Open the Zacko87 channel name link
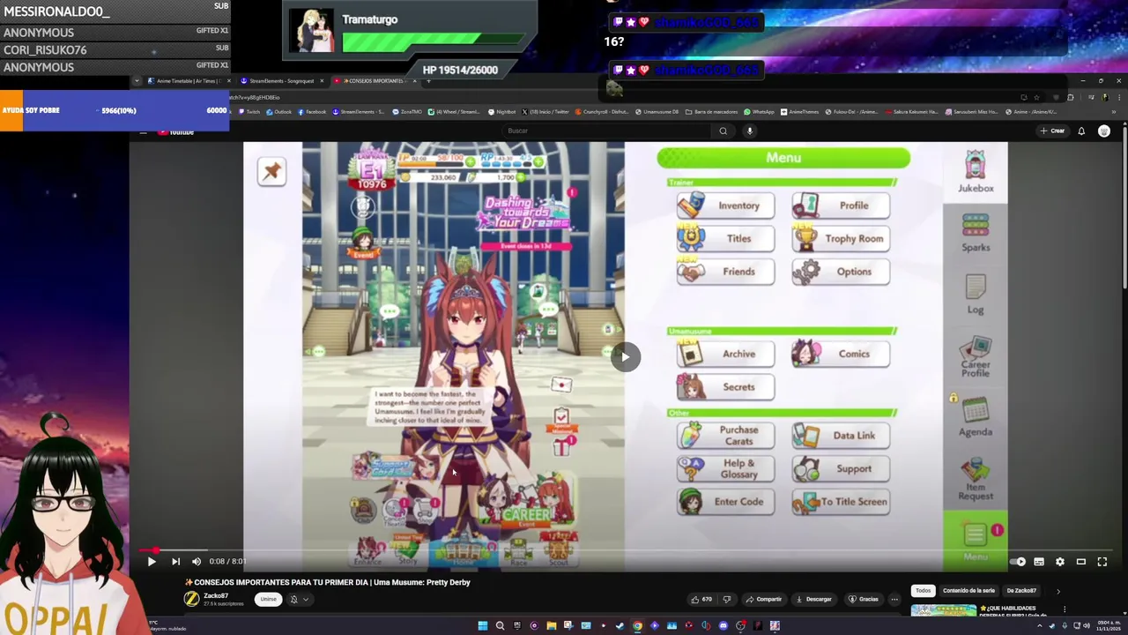The height and width of the screenshot is (635, 1128). click(216, 595)
